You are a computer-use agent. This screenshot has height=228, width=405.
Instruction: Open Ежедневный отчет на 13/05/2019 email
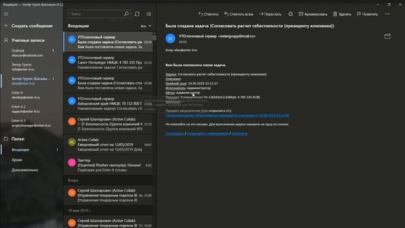pyautogui.click(x=108, y=144)
